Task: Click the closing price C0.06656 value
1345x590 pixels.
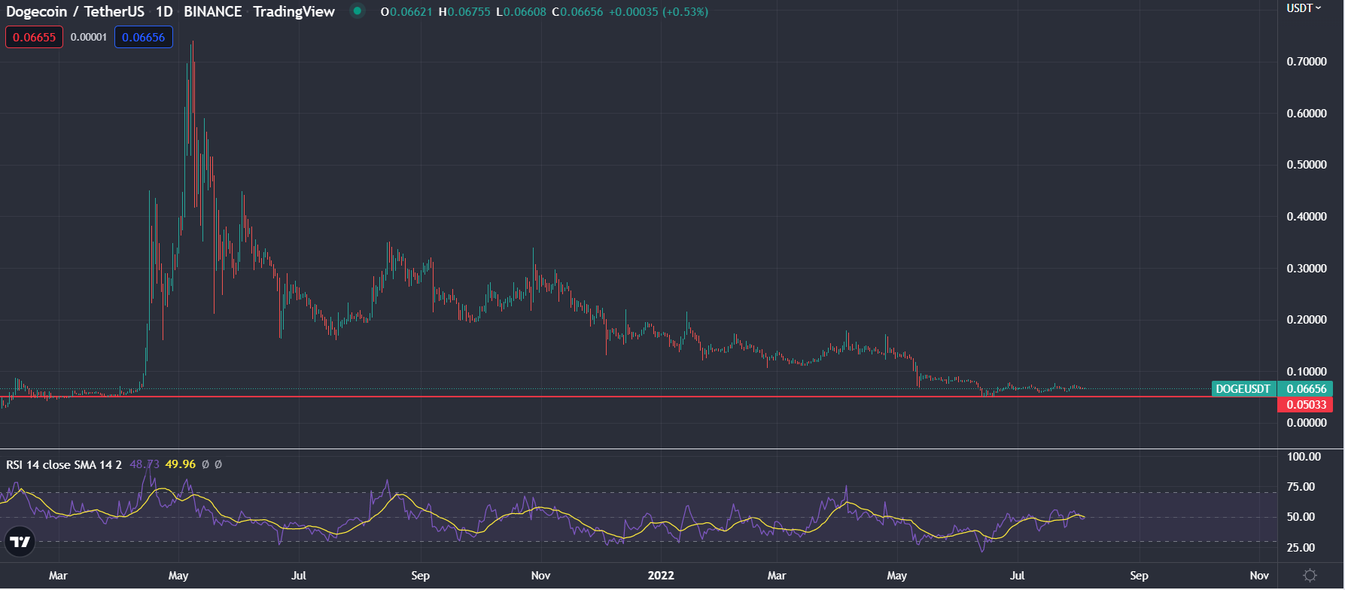Action: pos(577,12)
